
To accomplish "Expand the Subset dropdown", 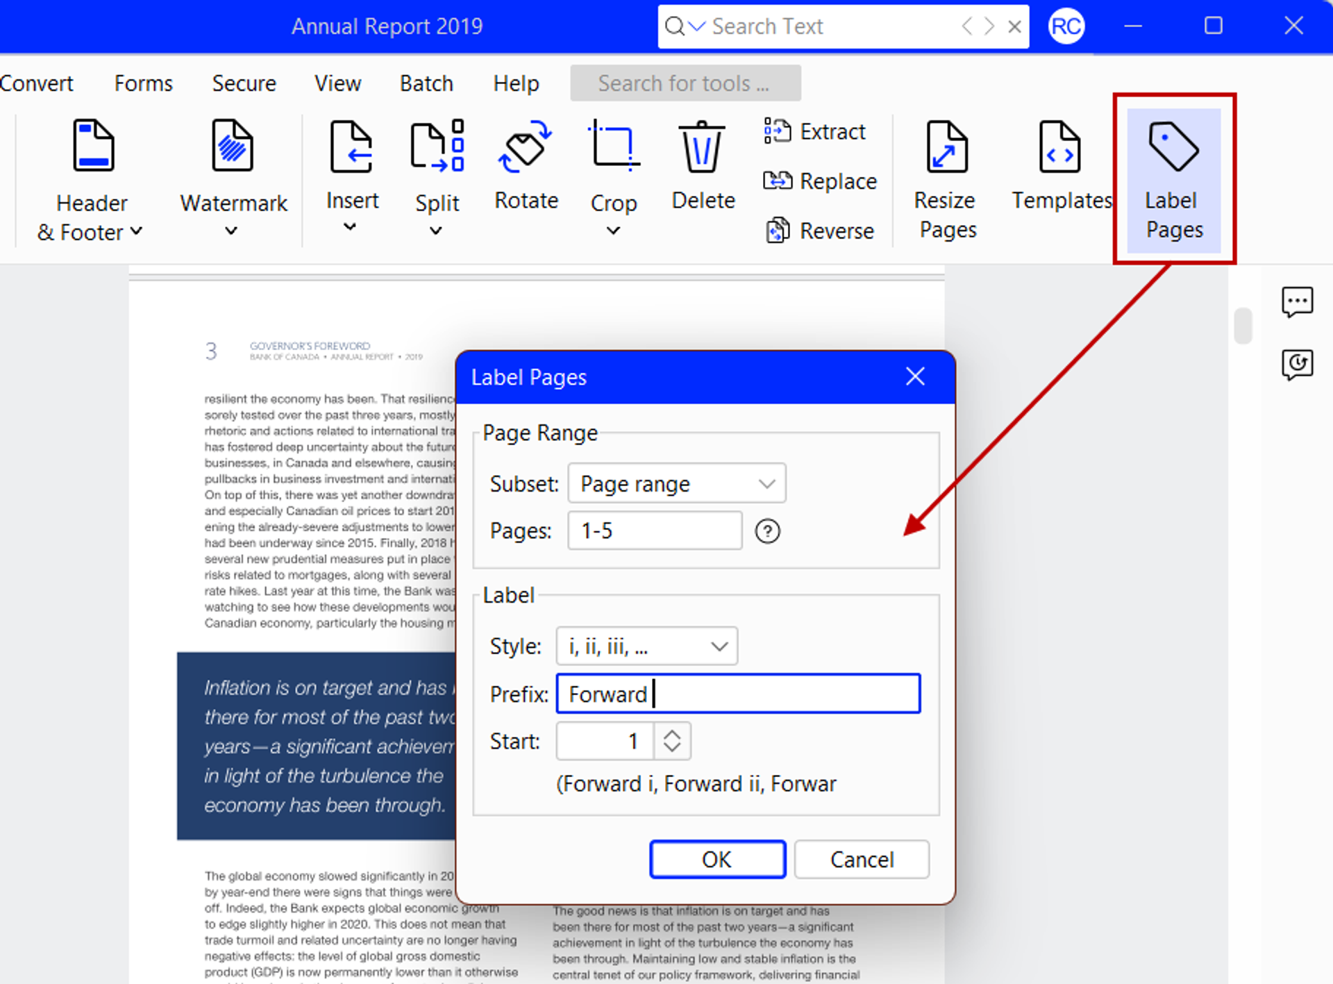I will click(x=676, y=483).
